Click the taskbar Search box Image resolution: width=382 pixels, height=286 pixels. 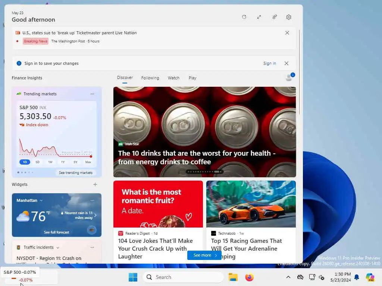(183, 277)
